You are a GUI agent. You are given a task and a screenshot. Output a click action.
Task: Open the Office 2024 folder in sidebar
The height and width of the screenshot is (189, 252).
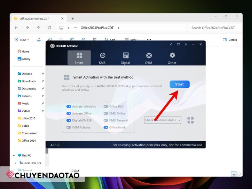[x=27, y=141]
